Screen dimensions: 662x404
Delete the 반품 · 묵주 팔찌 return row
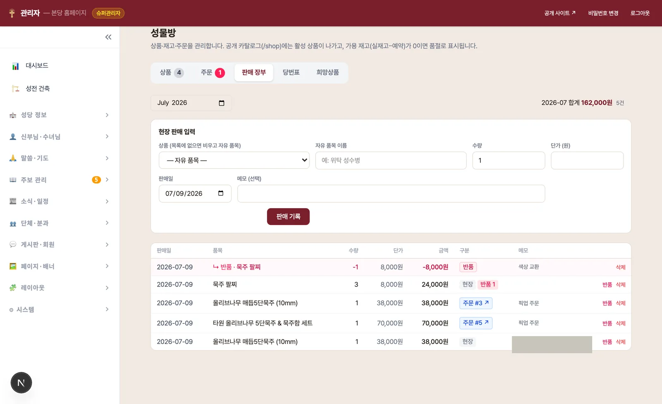(x=621, y=267)
